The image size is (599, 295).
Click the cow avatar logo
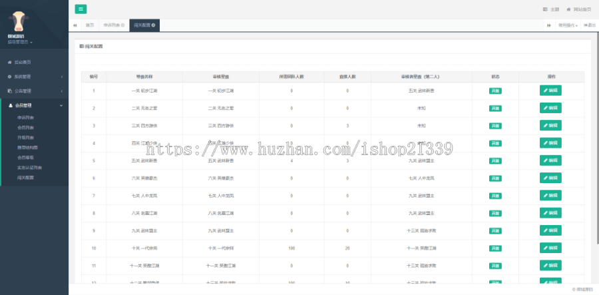[x=19, y=21]
